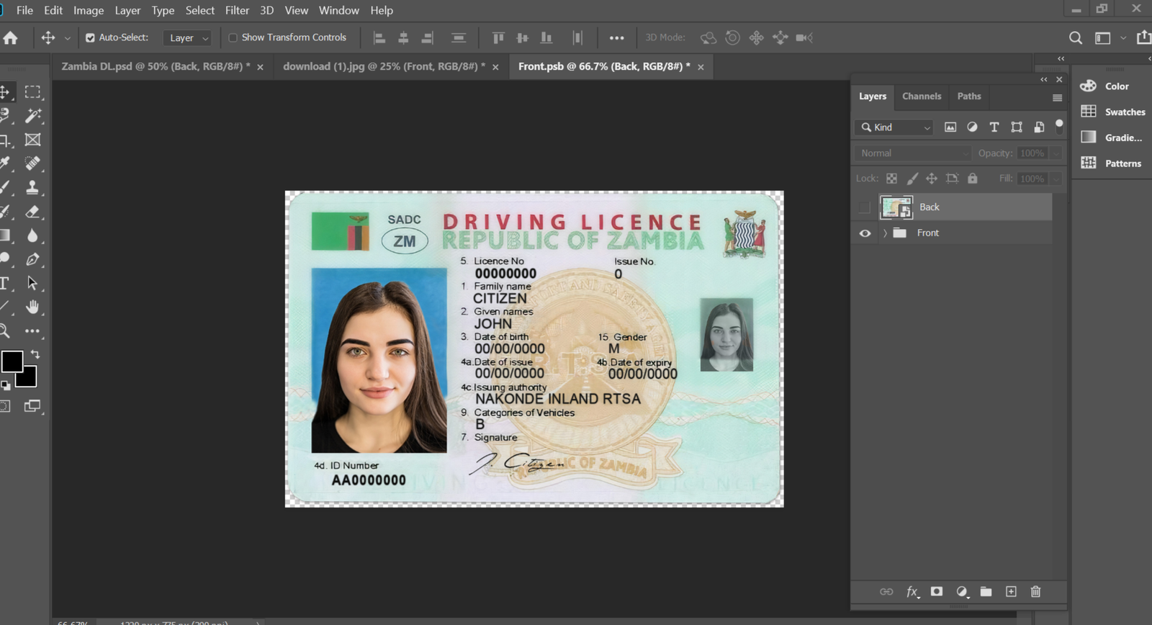Click the Create new group folder icon
Viewport: 1152px width, 625px height.
[986, 591]
